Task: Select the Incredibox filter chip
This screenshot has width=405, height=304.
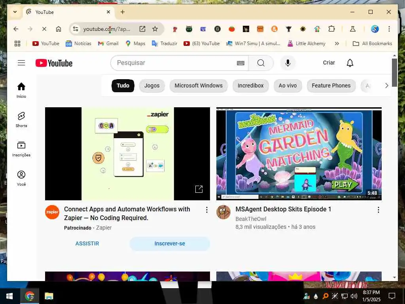Action: coord(250,85)
